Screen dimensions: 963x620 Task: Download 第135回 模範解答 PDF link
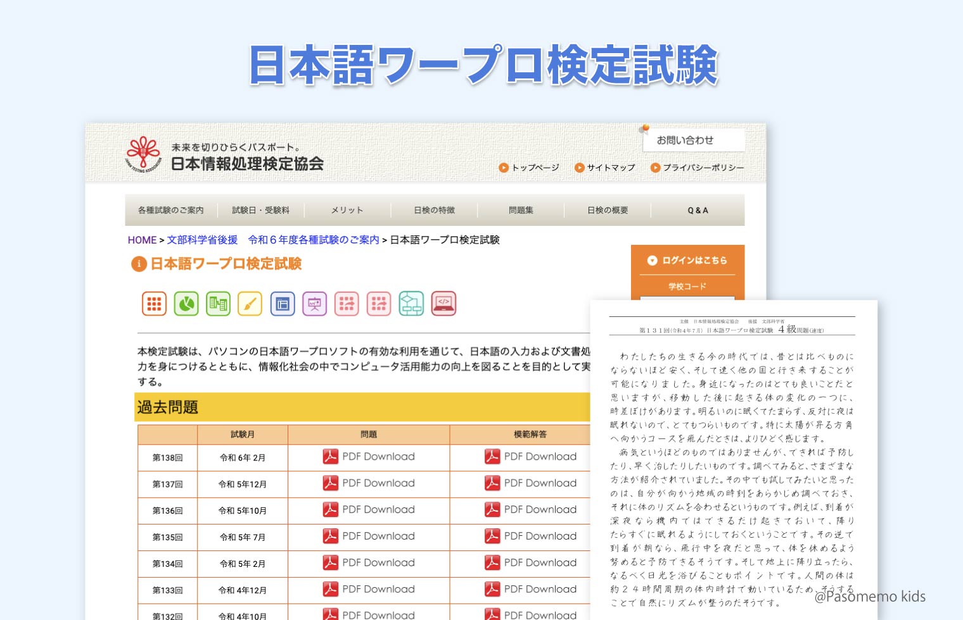[540, 536]
